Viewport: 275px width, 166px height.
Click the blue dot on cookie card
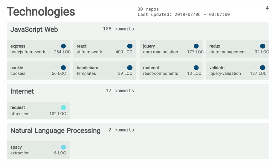click(x=63, y=68)
